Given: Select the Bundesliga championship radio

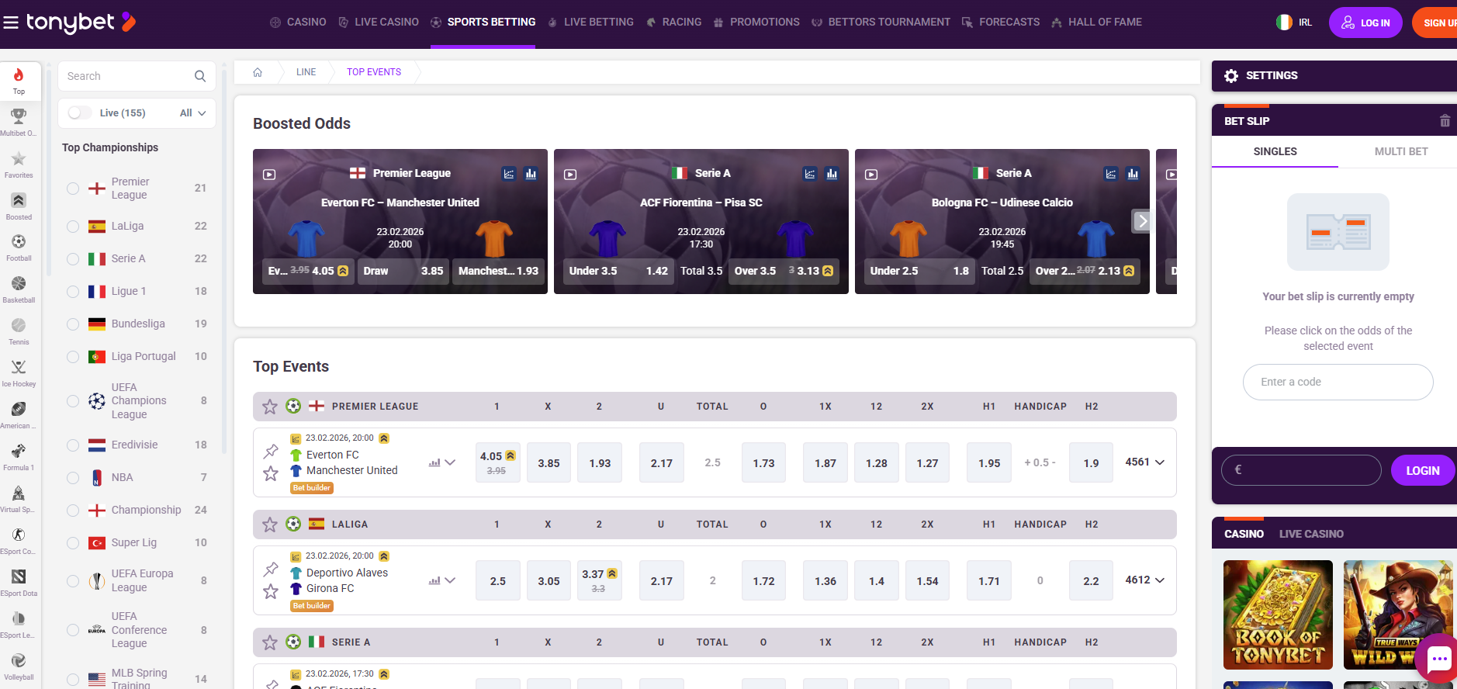Looking at the screenshot, I should pyautogui.click(x=73, y=324).
